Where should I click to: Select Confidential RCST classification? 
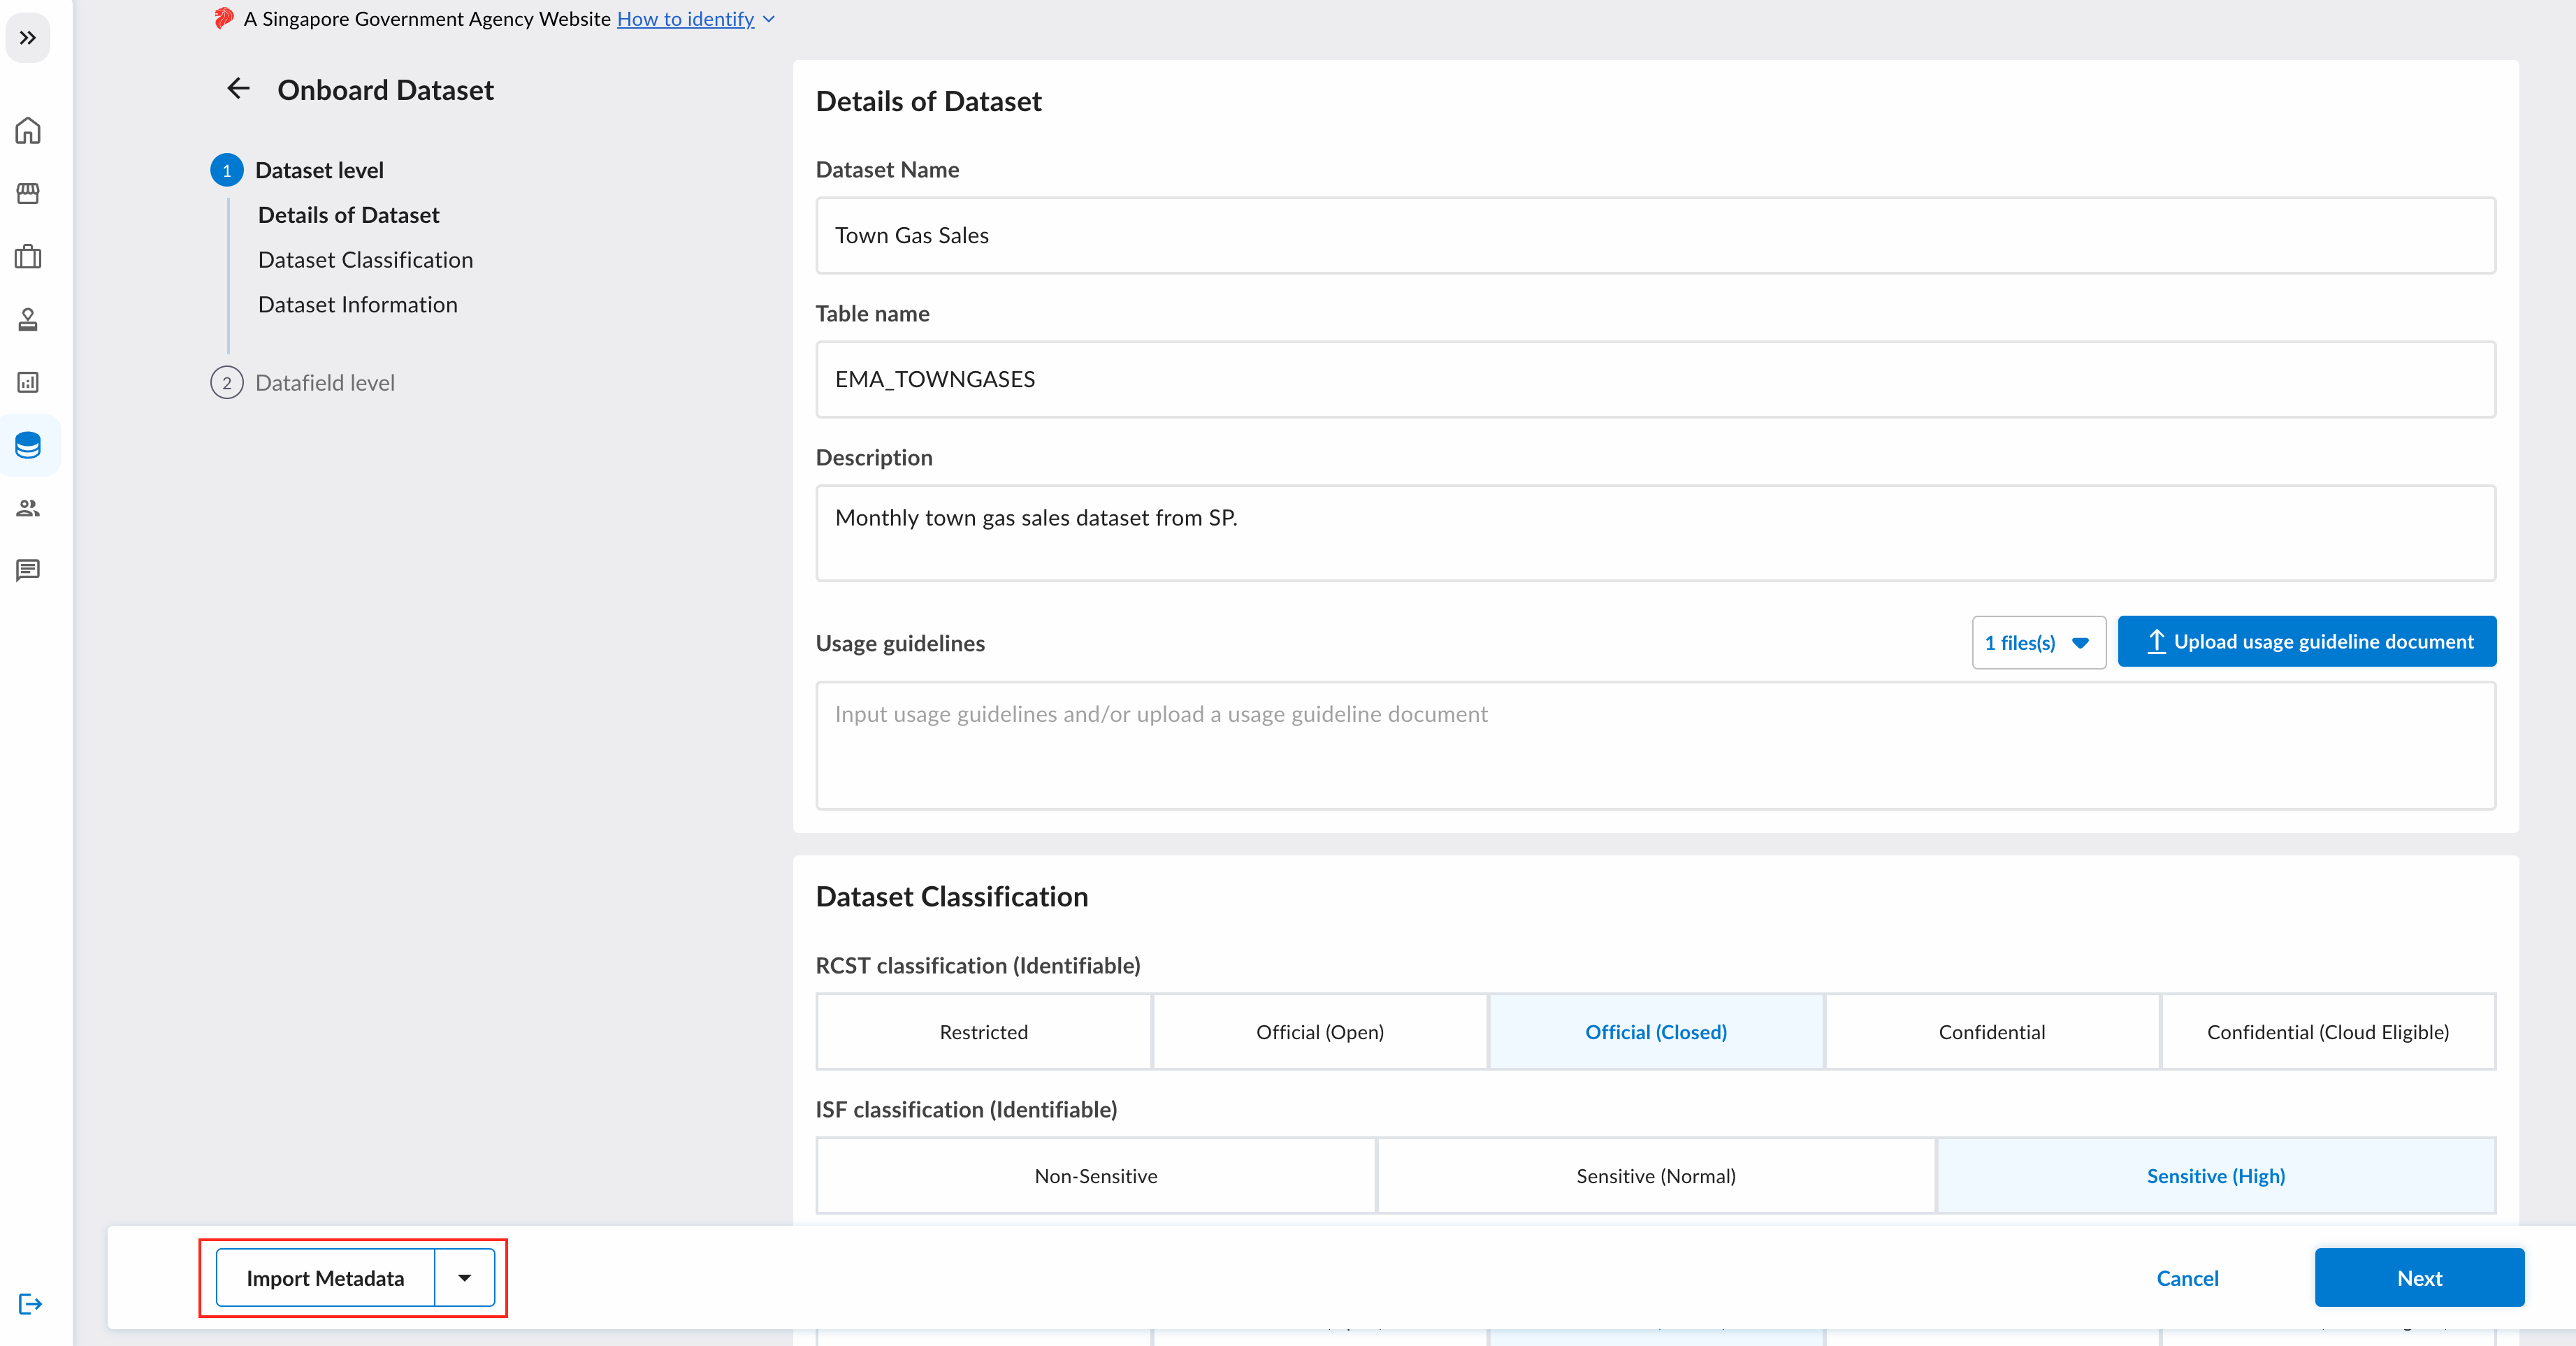[1991, 1032]
